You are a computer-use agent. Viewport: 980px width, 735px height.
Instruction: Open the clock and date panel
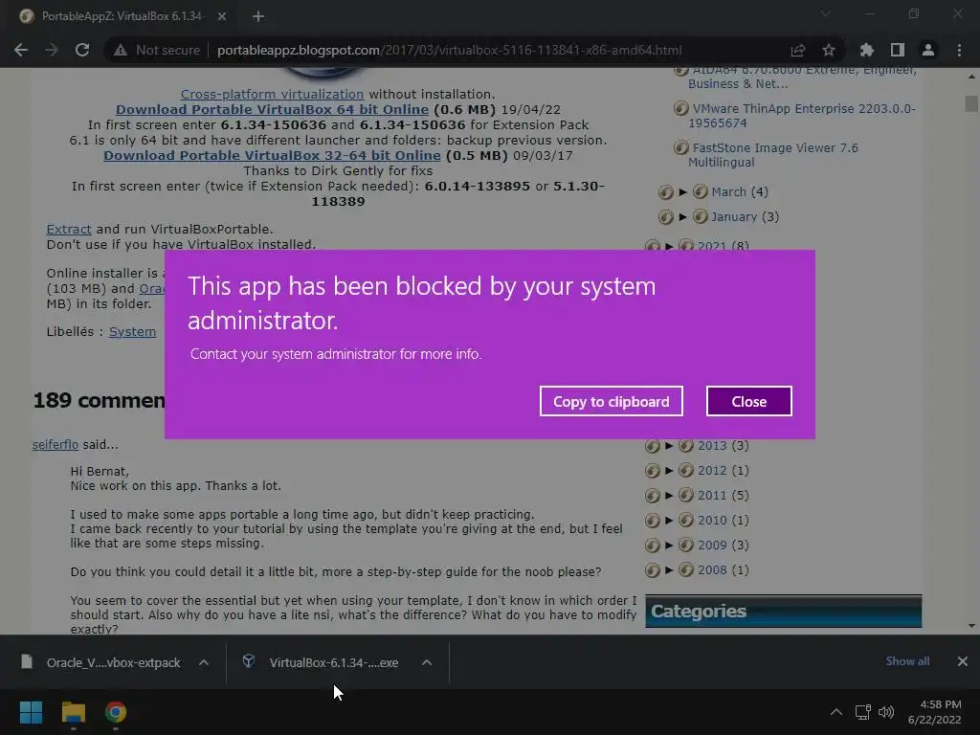tap(935, 712)
